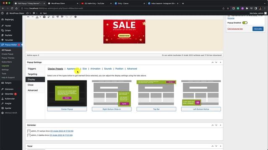Collapse the Sürümler panel toggle arrow
Screen dimensions: 268x150
pos(221,125)
